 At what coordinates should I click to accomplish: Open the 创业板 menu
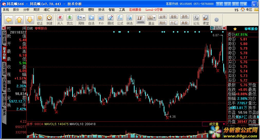point(79,10)
